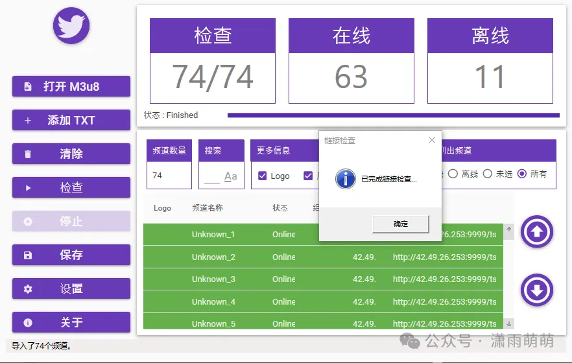Click the floppy disk icon on 保存

pyautogui.click(x=28, y=255)
